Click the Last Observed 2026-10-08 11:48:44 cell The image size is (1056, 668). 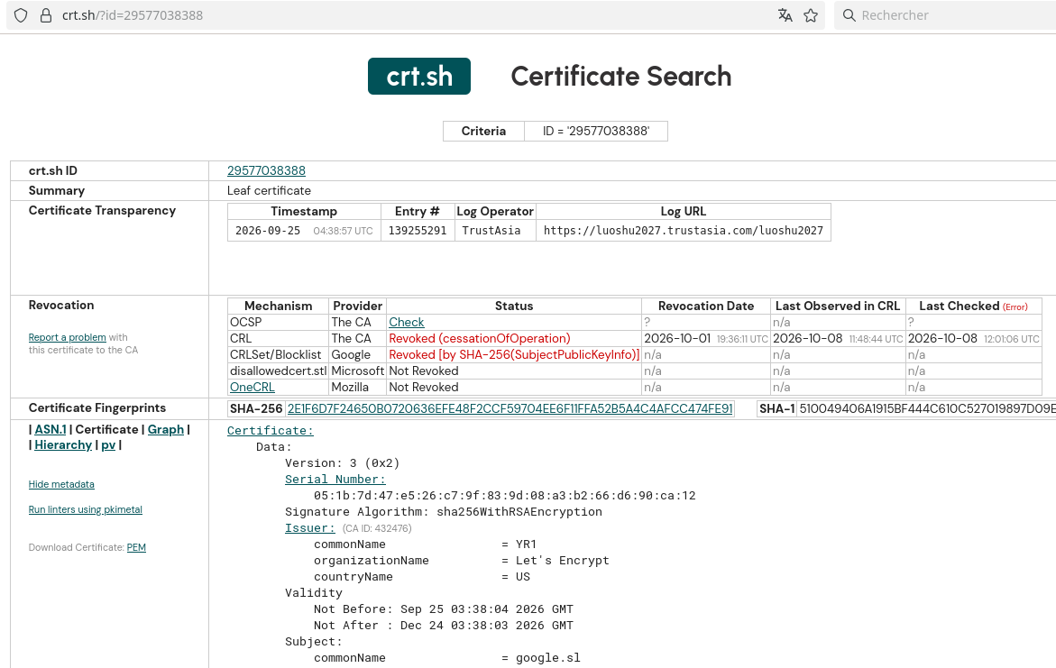tap(838, 338)
